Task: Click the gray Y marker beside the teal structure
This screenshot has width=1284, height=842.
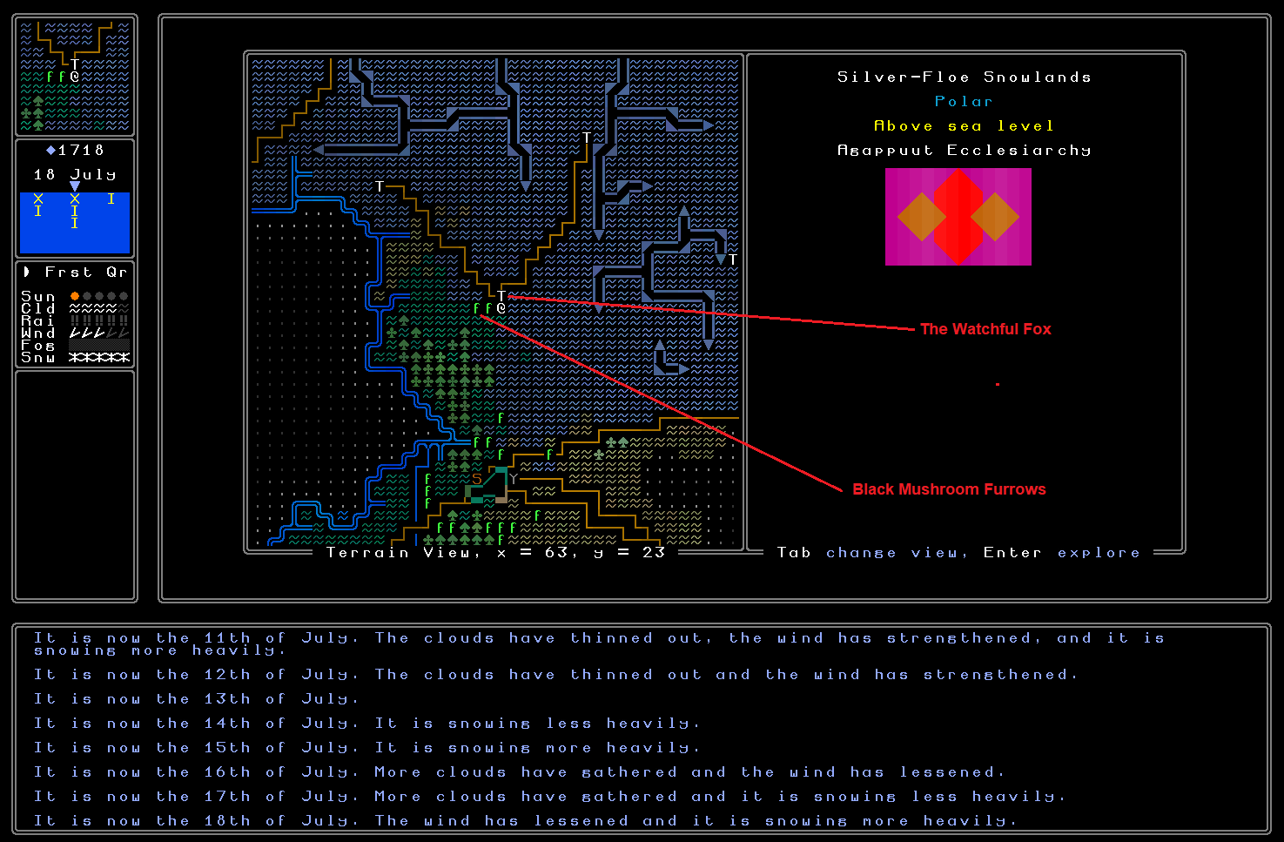Action: [x=514, y=479]
